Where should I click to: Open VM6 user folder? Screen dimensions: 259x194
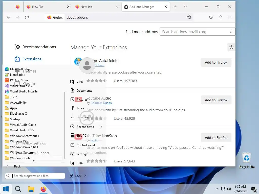click(x=77, y=82)
